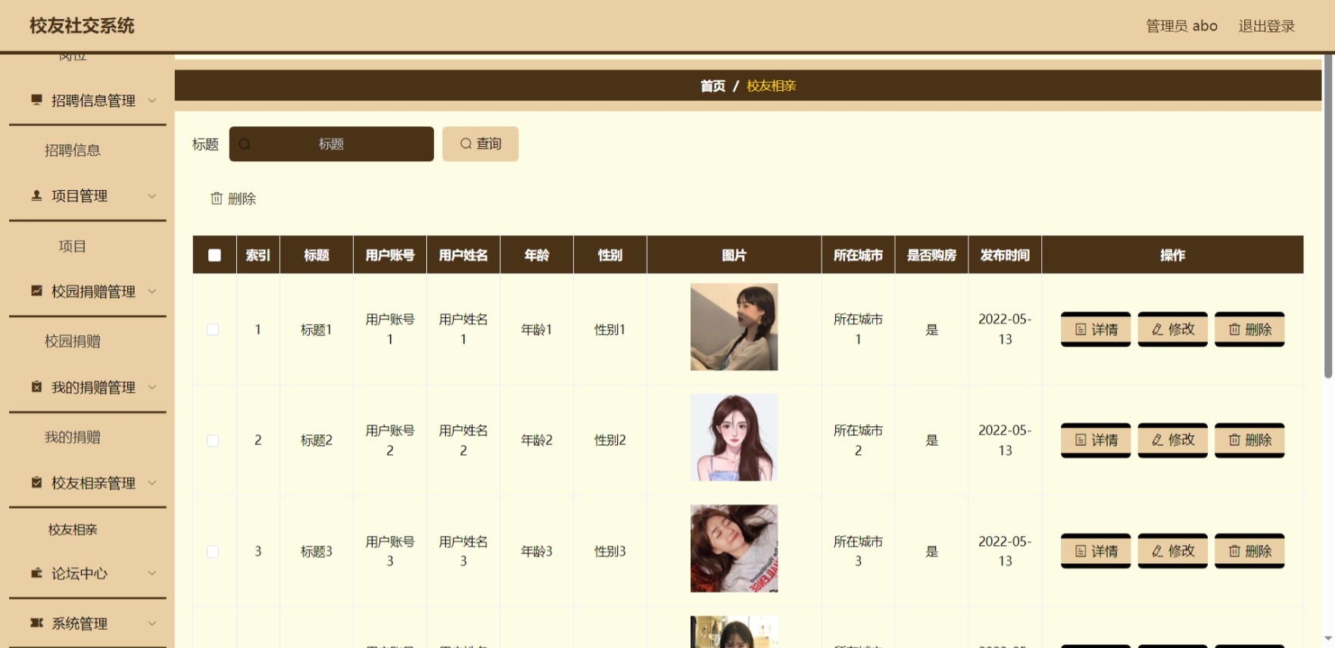Click the 校友相亲 breadcrumb link

coord(772,86)
